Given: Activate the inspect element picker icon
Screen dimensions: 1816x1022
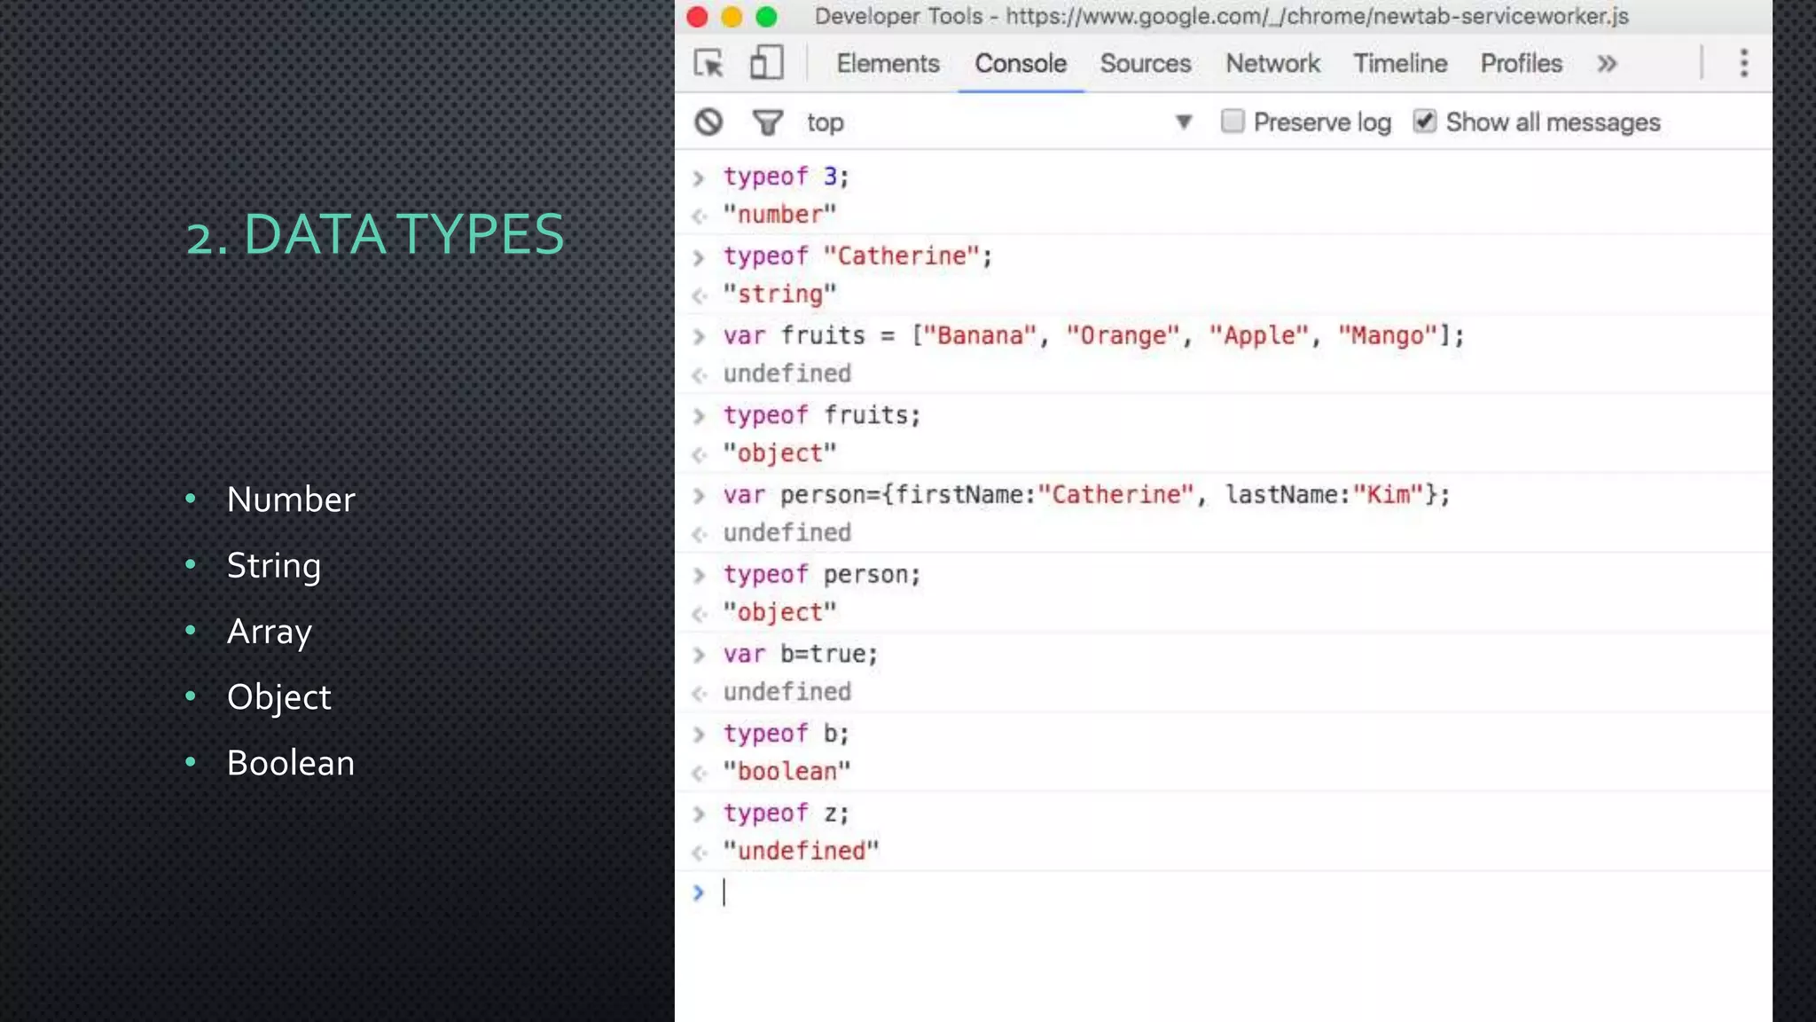Looking at the screenshot, I should pos(708,64).
